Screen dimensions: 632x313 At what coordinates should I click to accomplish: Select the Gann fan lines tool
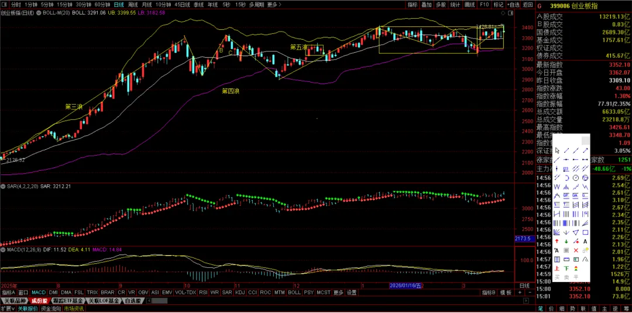(557, 232)
